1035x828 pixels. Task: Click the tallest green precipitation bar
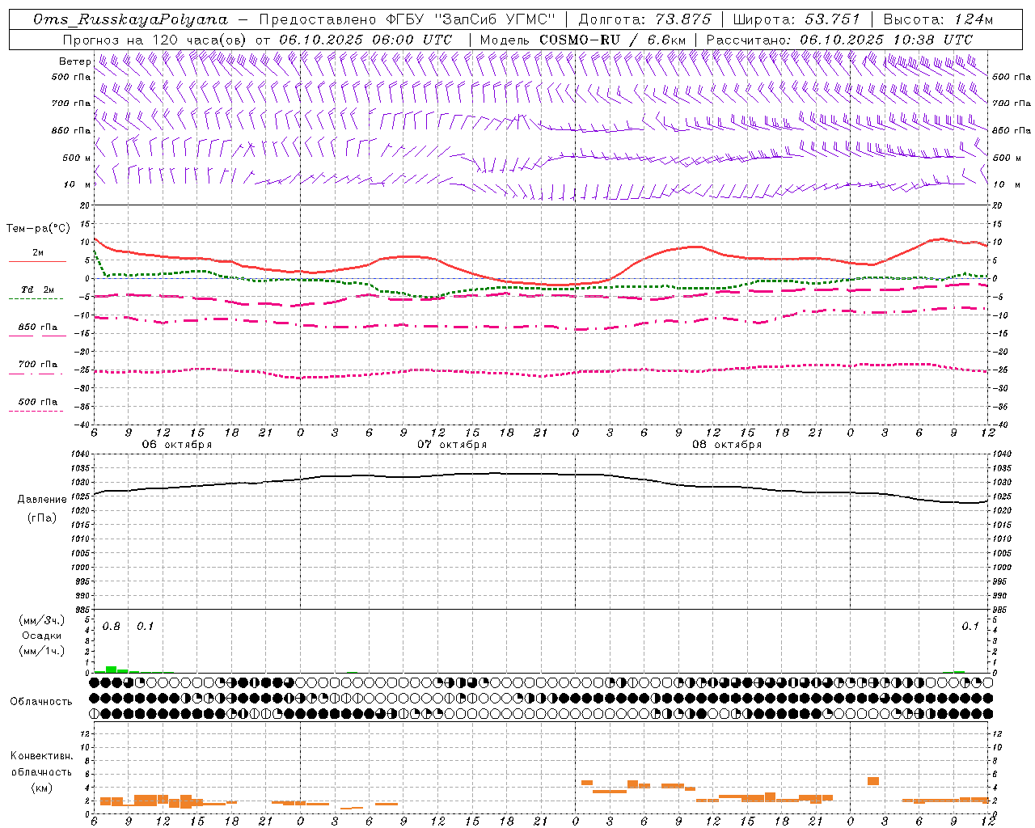click(112, 670)
